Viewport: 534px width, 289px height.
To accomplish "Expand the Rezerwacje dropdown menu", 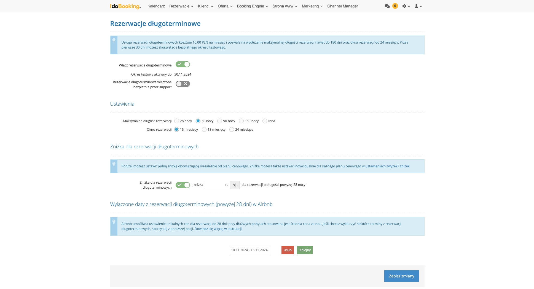I will coord(181,6).
